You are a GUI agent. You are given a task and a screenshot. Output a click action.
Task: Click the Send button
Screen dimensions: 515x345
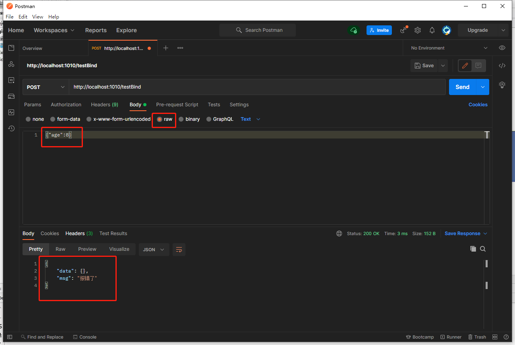pyautogui.click(x=462, y=87)
